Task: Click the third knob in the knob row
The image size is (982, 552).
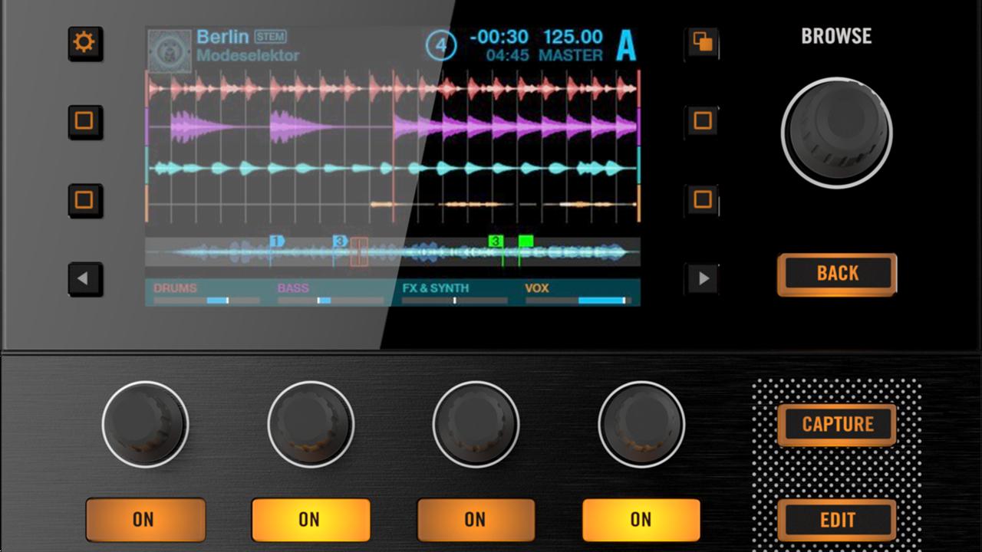Action: [x=476, y=424]
